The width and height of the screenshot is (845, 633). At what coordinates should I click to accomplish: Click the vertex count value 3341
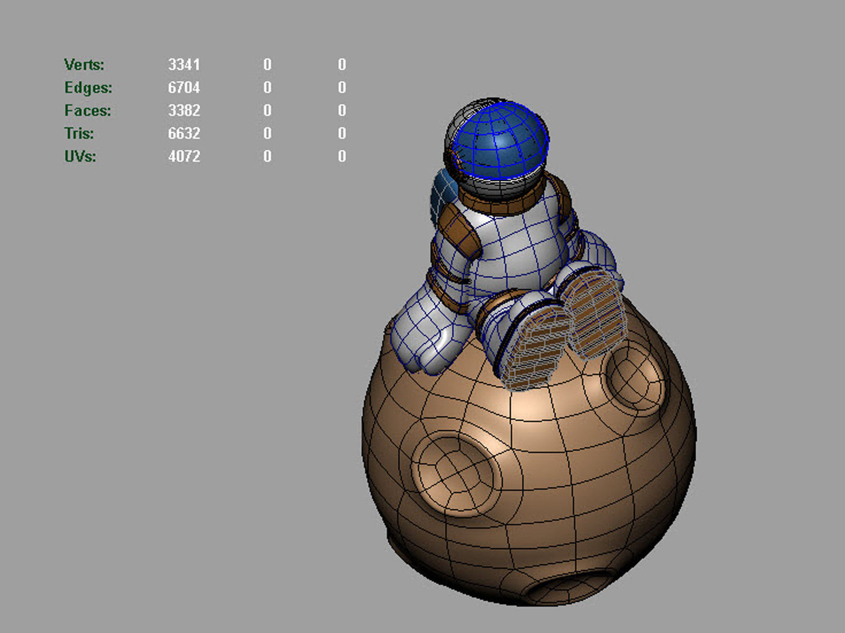coord(184,65)
